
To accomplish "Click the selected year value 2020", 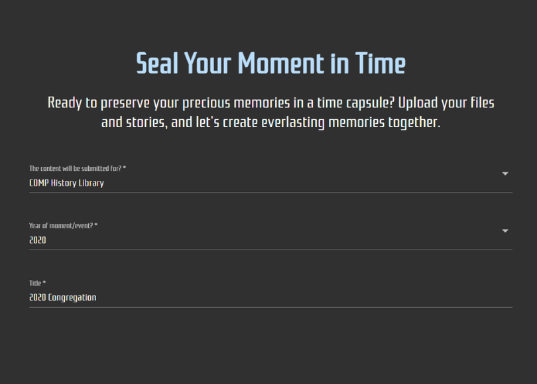I will pyautogui.click(x=38, y=240).
